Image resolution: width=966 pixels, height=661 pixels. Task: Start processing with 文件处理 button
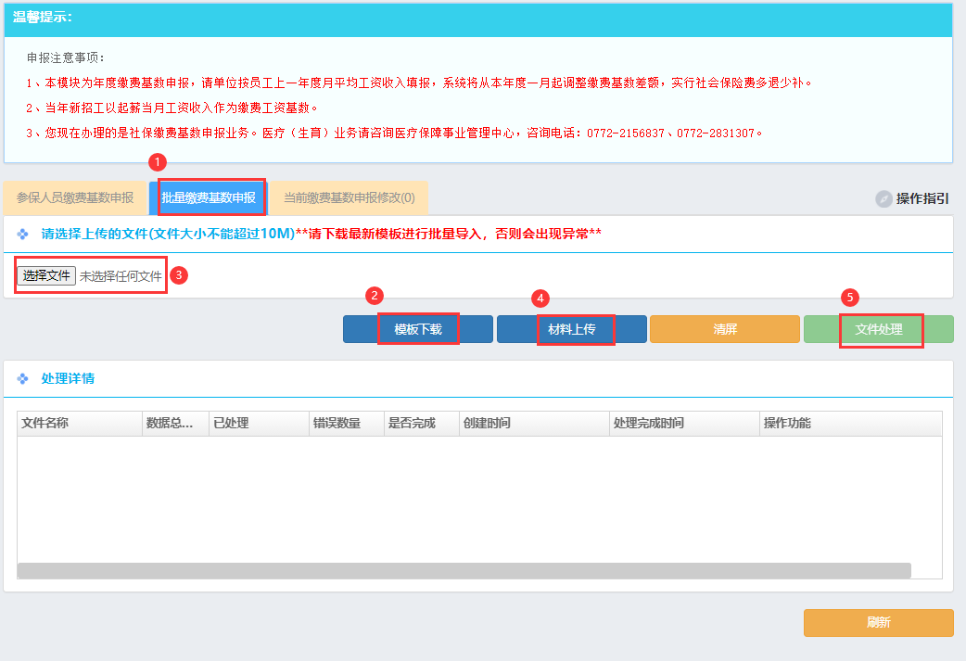878,329
